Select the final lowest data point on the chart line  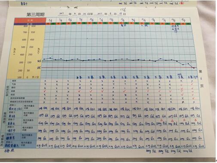pyautogui.click(x=194, y=68)
